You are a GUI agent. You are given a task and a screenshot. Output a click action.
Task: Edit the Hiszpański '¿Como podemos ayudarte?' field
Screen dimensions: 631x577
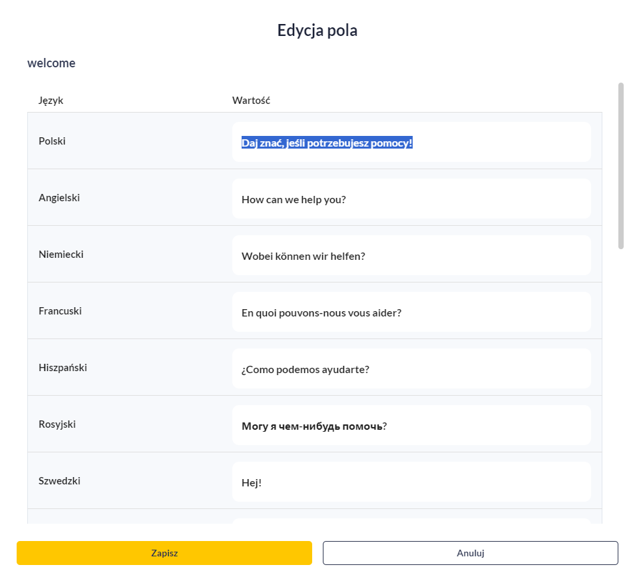point(411,368)
